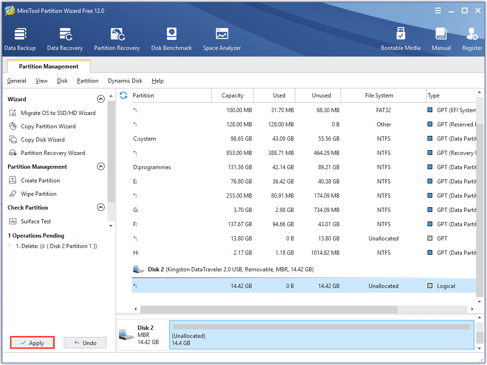Collapse the Wizard section
This screenshot has width=487, height=365.
click(x=101, y=99)
